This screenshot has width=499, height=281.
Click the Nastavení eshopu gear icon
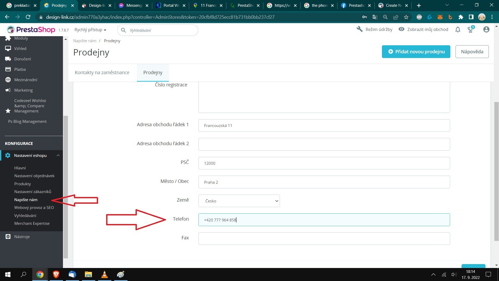[x=8, y=155]
